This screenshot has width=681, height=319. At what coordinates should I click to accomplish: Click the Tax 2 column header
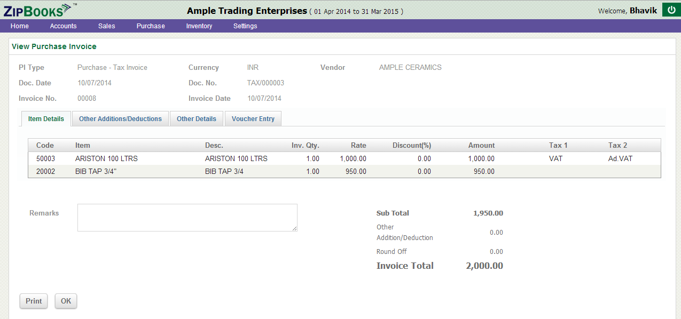tap(618, 145)
